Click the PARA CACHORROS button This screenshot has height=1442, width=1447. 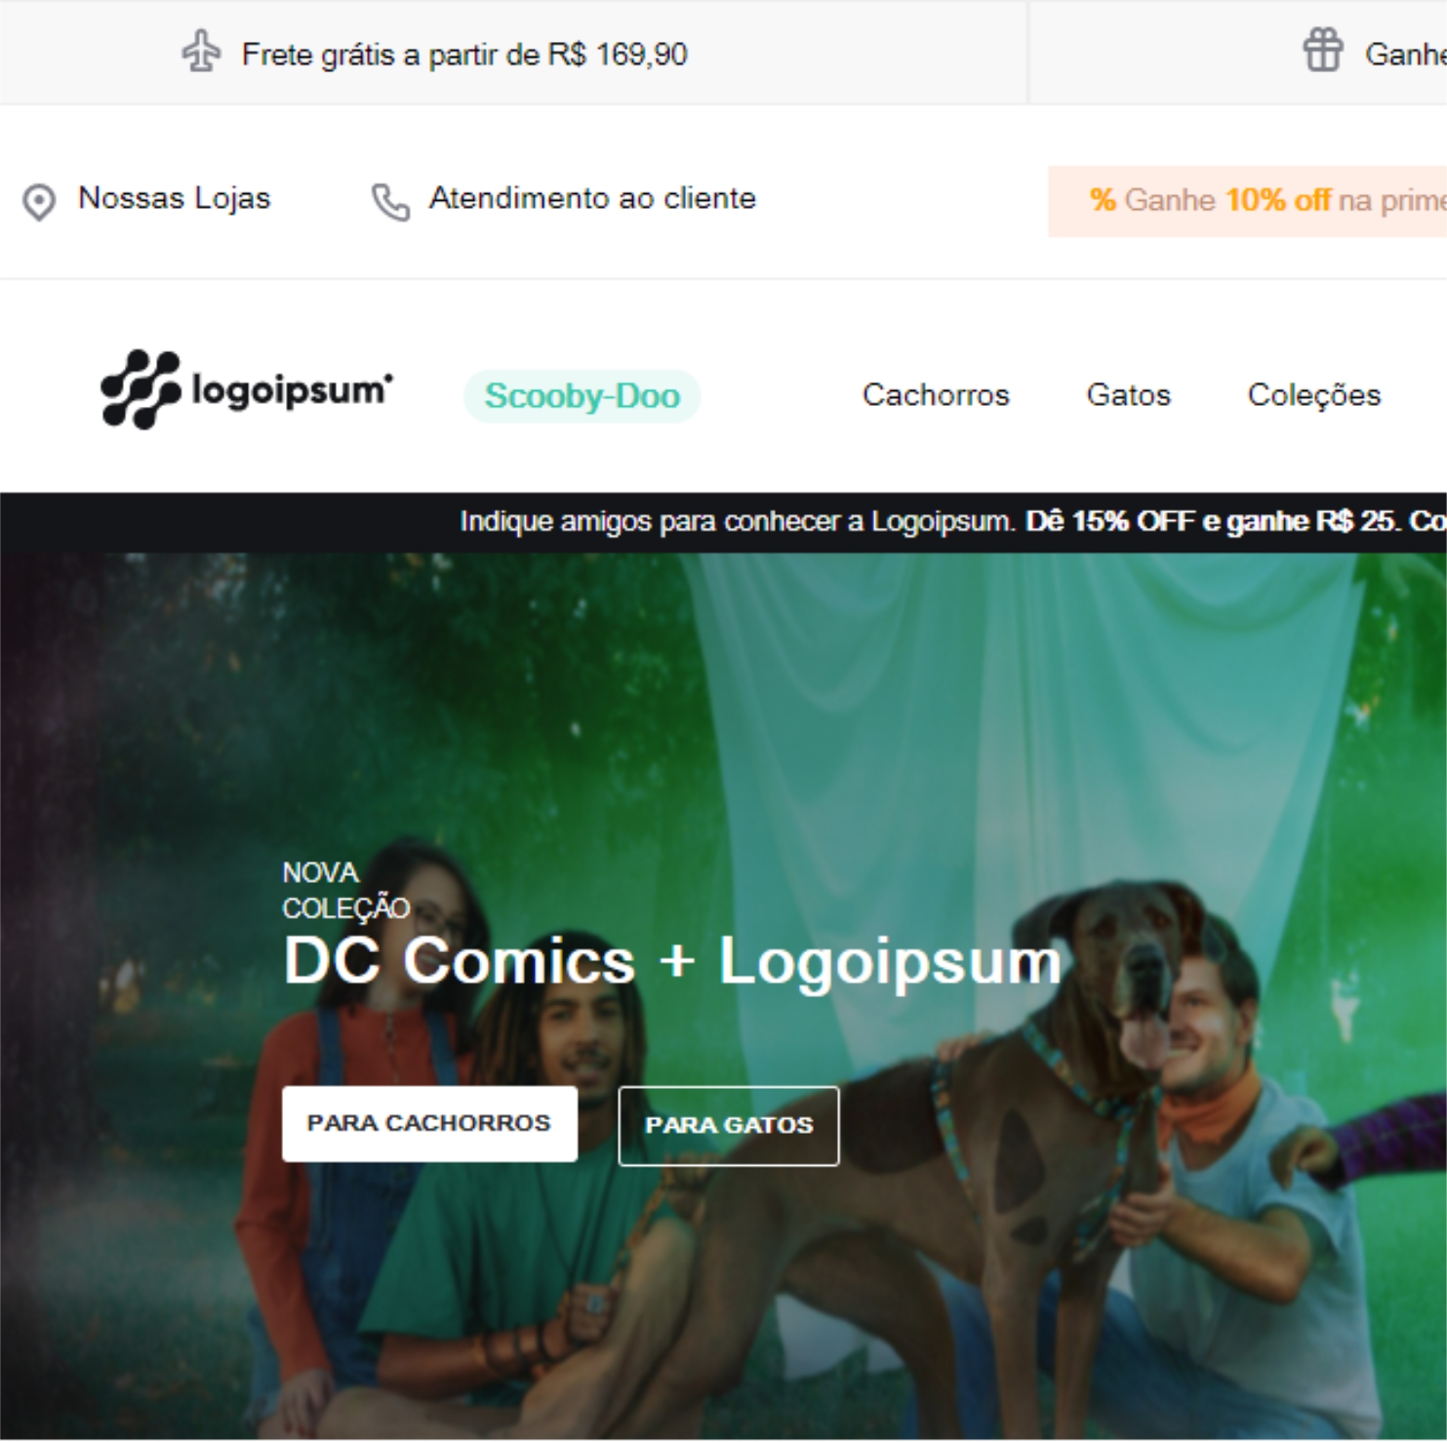point(429,1123)
